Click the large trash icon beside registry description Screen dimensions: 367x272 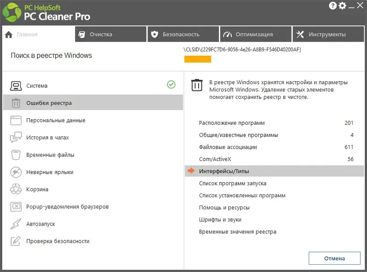coord(197,85)
